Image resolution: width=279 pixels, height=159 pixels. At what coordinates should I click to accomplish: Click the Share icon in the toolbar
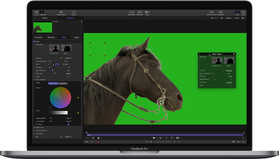point(243,12)
